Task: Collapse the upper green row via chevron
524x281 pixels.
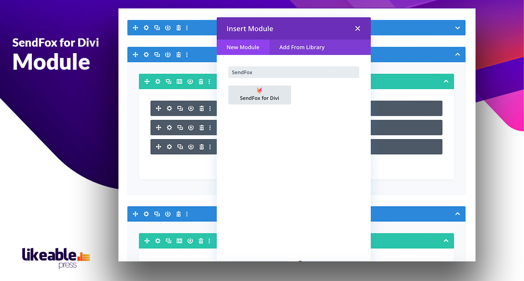Action: pos(446,81)
